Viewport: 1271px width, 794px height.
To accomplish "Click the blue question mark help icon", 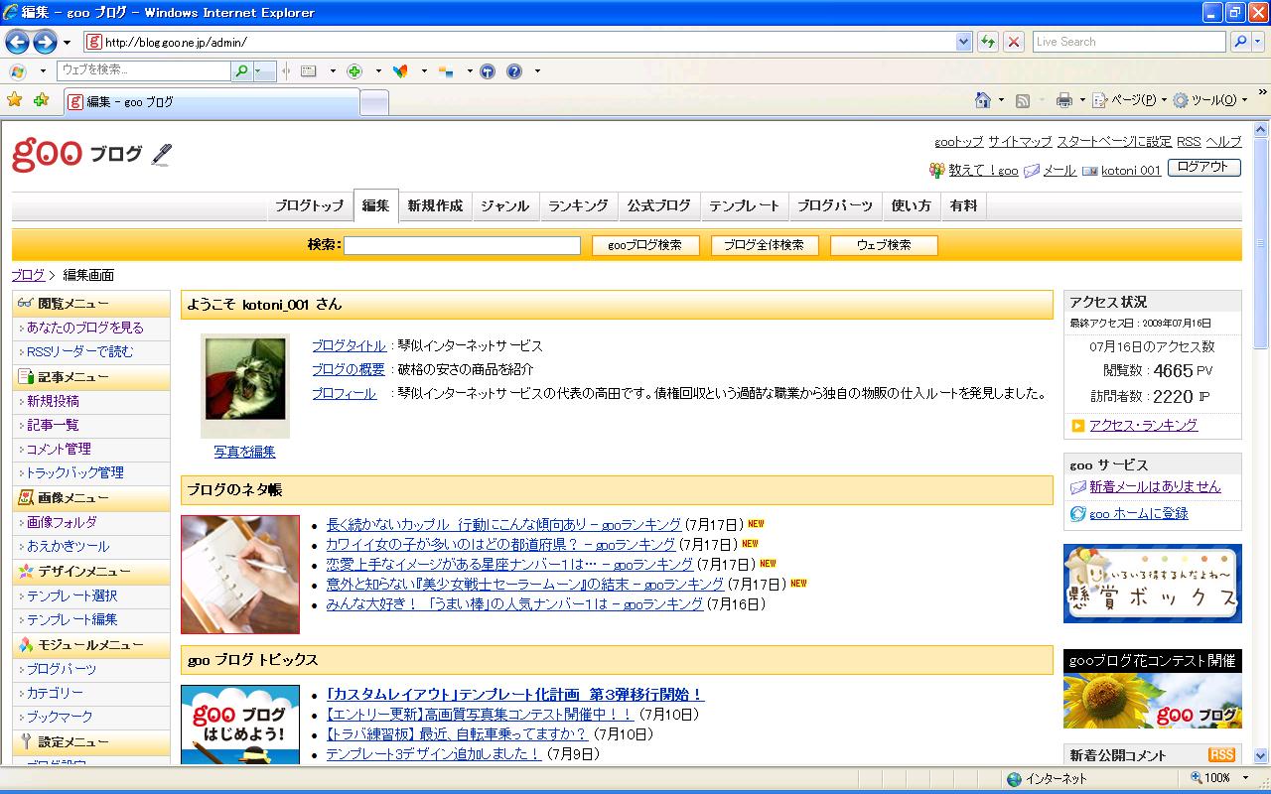I will [514, 71].
